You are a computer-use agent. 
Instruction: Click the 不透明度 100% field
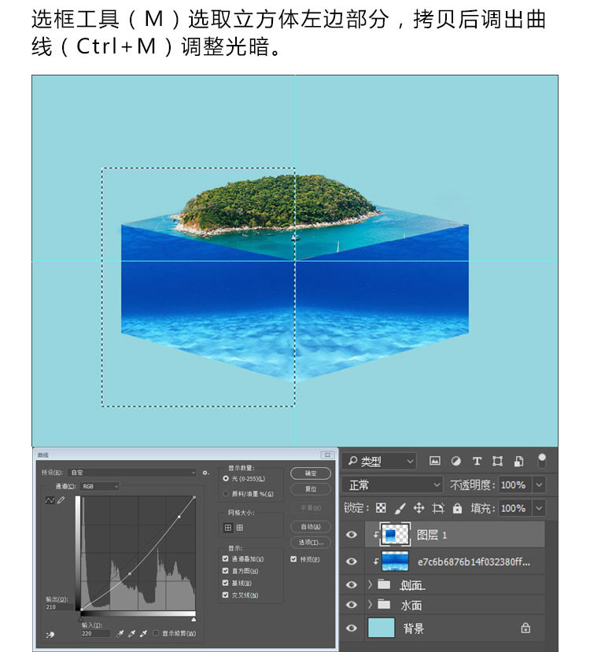[514, 484]
